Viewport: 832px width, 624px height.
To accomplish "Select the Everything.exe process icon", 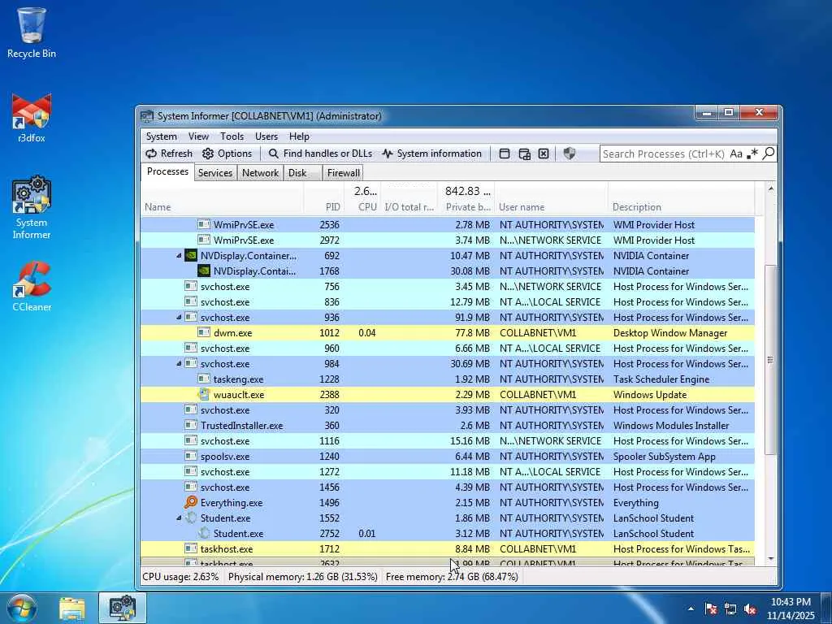I will [191, 502].
